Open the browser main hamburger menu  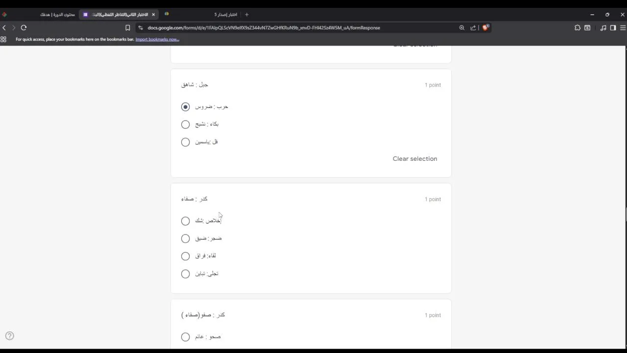(x=623, y=28)
